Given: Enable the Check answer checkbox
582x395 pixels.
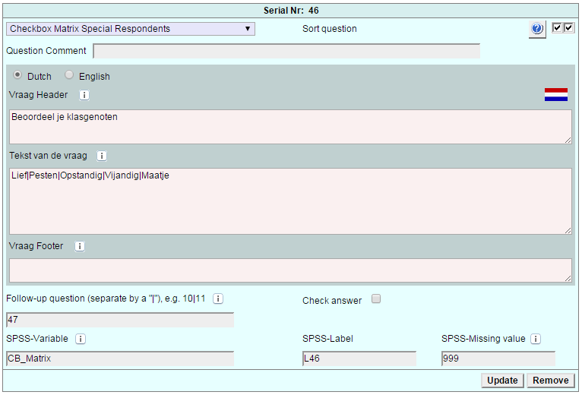Looking at the screenshot, I should pos(375,299).
